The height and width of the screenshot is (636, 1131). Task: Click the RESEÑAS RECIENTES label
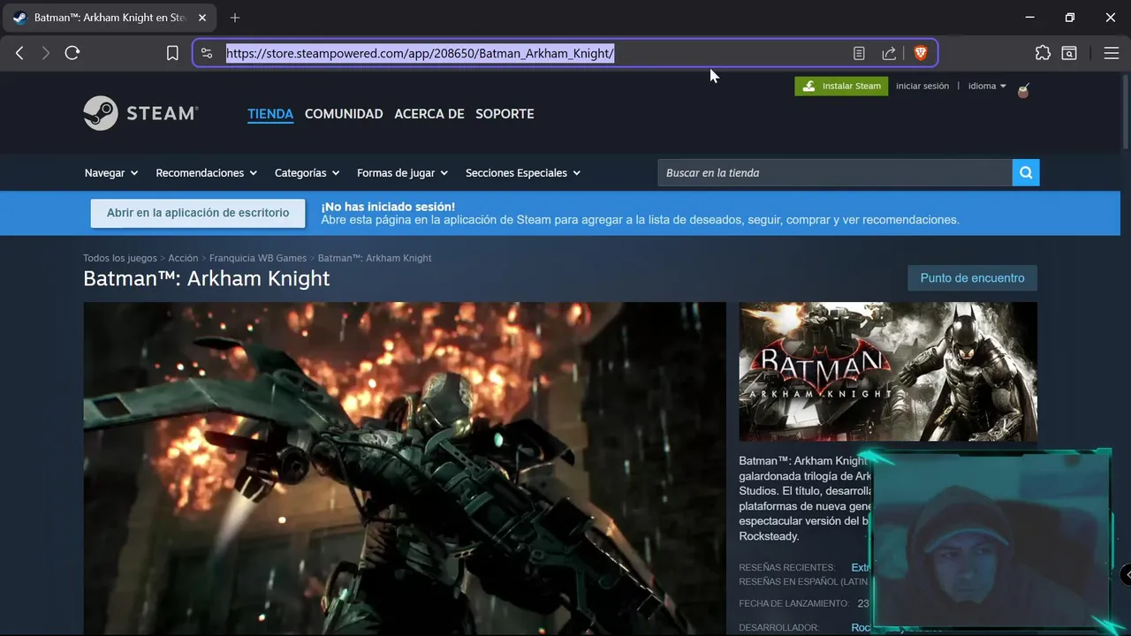click(786, 568)
